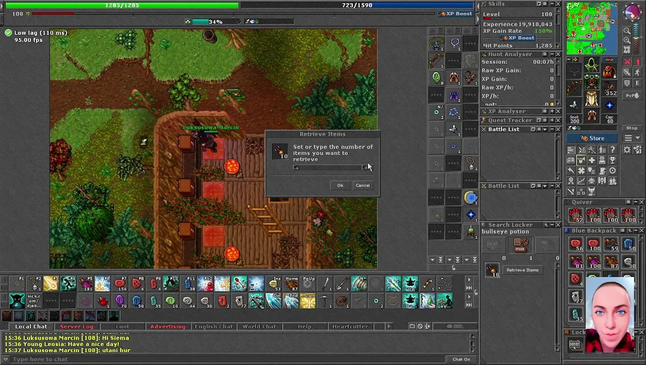Screen dimensions: 646x365
Task: Zoom in the minimap
Action: click(x=627, y=40)
